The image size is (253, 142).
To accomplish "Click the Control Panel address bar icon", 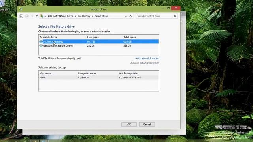I will point(42,16).
